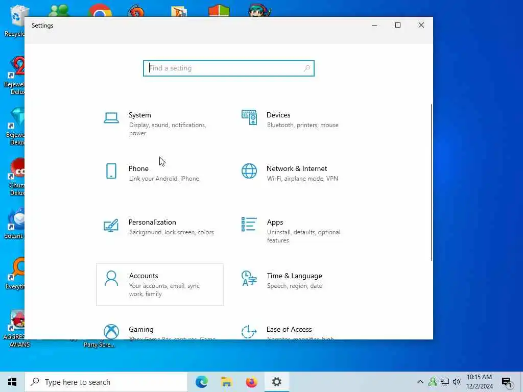Open the network tray icon
523x392 pixels.
coord(445,382)
